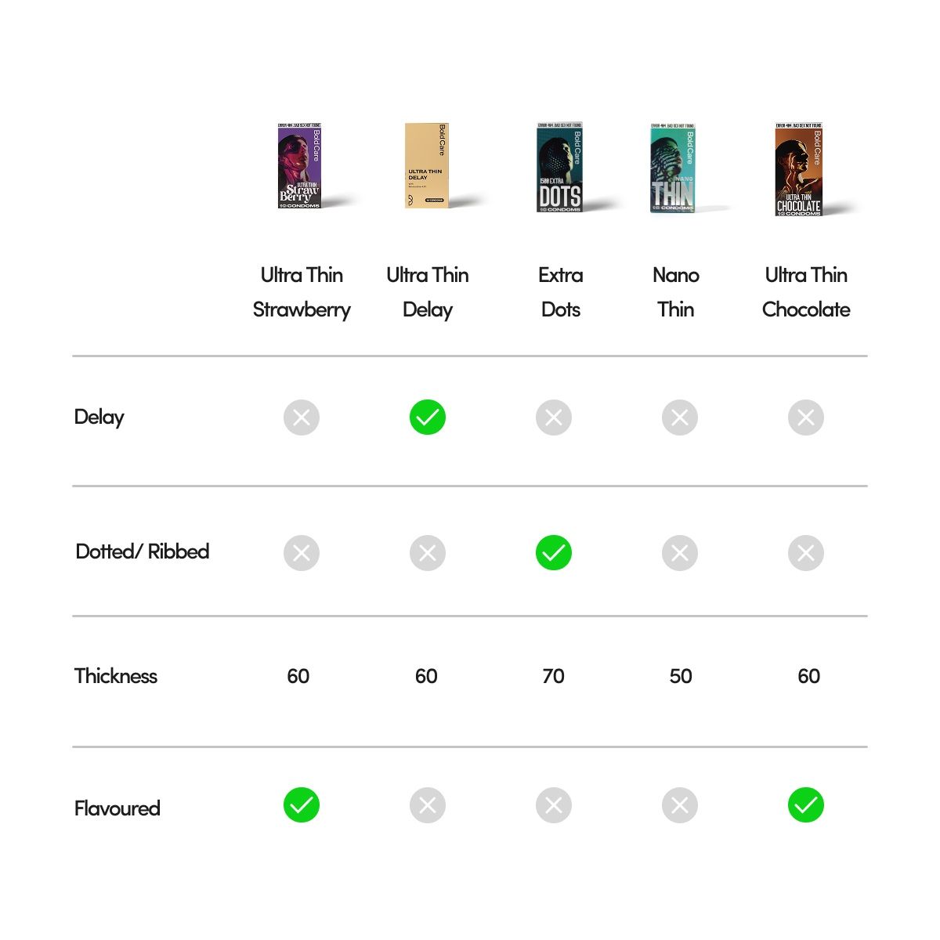Image resolution: width=940 pixels, height=940 pixels.
Task: Click green Flavoured checkmark under Ultra Thin Strawberry
Action: click(302, 805)
